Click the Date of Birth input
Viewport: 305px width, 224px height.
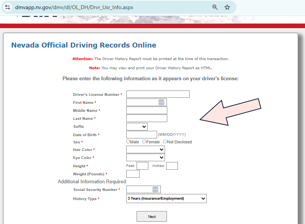point(141,135)
